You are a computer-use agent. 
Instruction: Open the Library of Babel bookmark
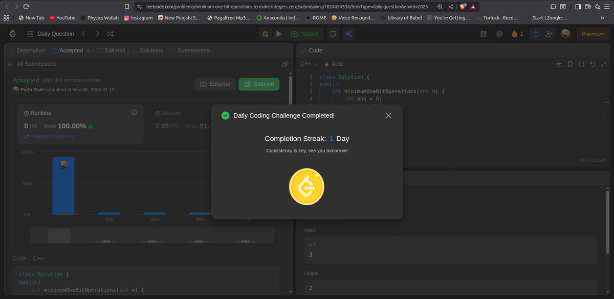pyautogui.click(x=402, y=18)
